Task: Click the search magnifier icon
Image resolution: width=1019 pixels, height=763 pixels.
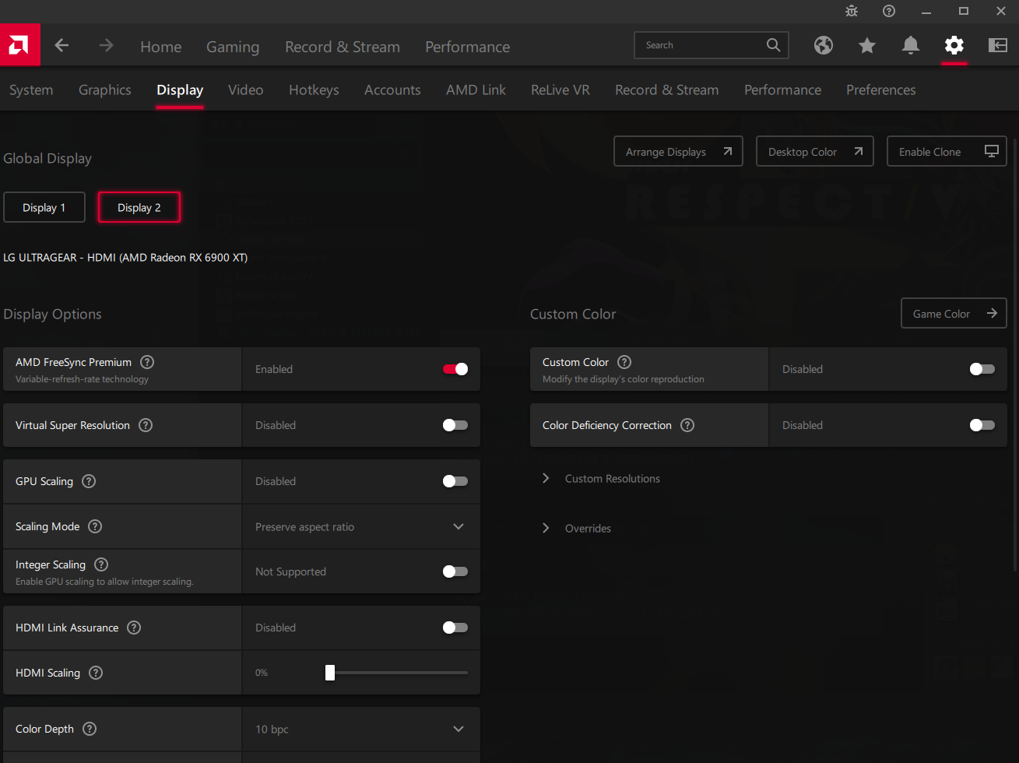Action: (773, 45)
